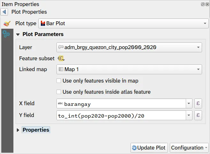Click the back arrow button in Plot Properties

4,12
